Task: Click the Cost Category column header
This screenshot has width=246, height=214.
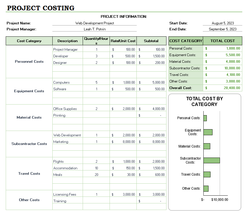Action: point(29,41)
